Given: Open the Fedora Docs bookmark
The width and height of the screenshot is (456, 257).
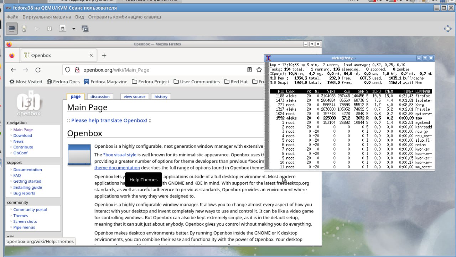Looking at the screenshot, I should 63,82.
